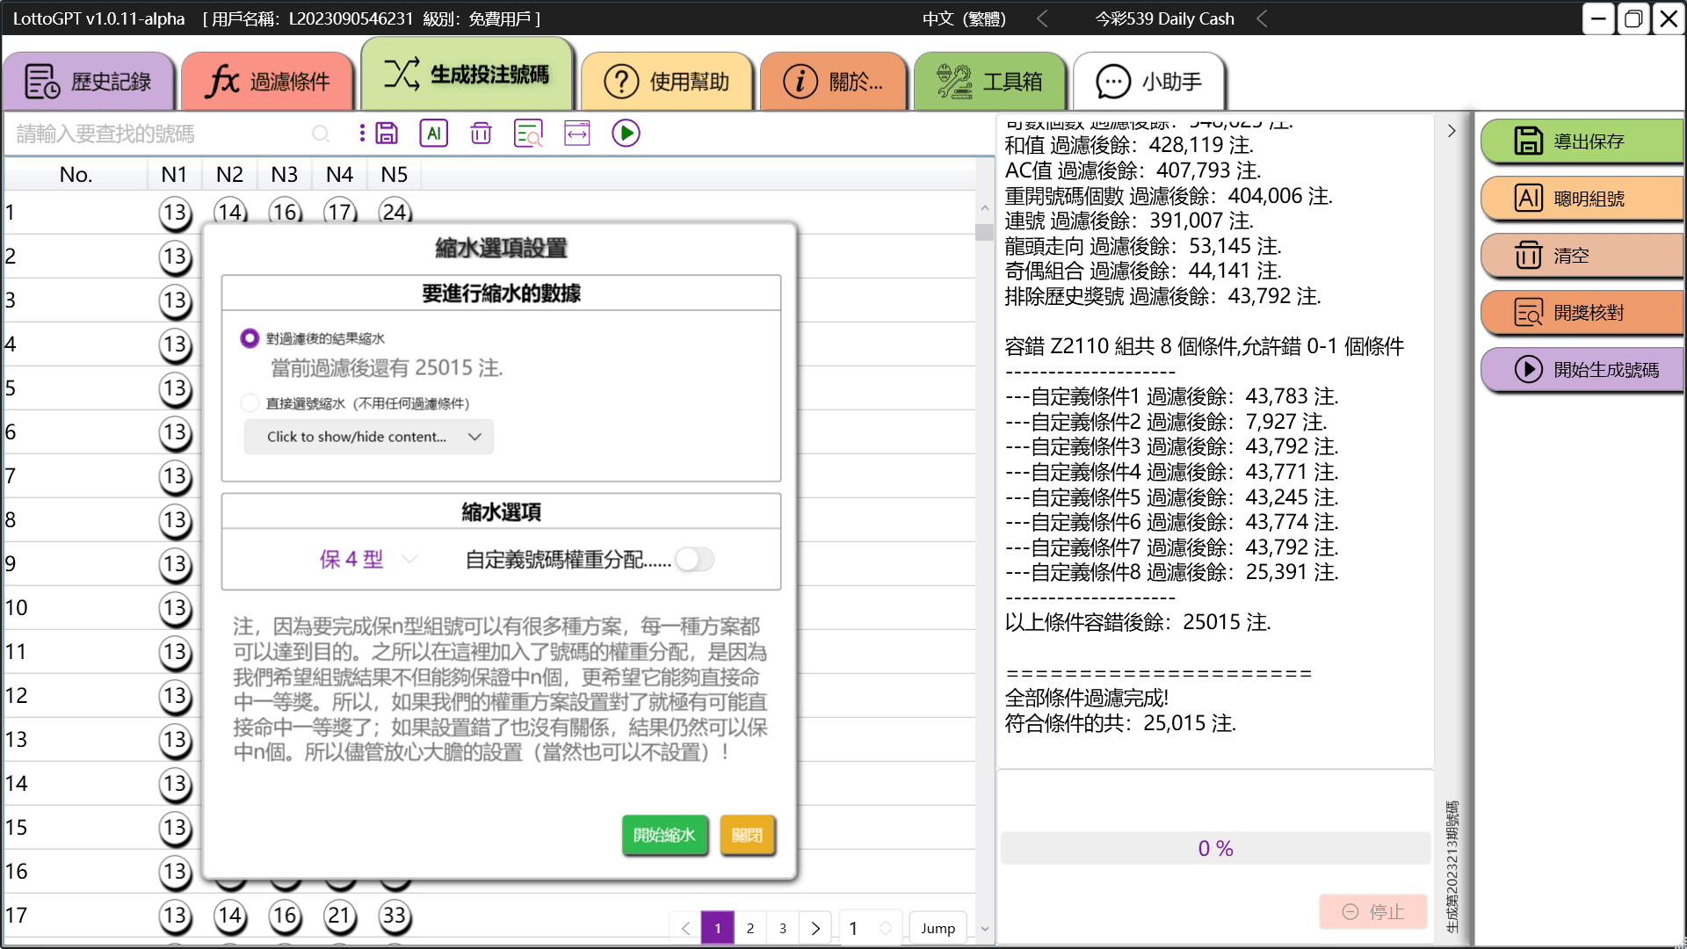Switch to the 生成投注號碼 tab

click(x=467, y=75)
